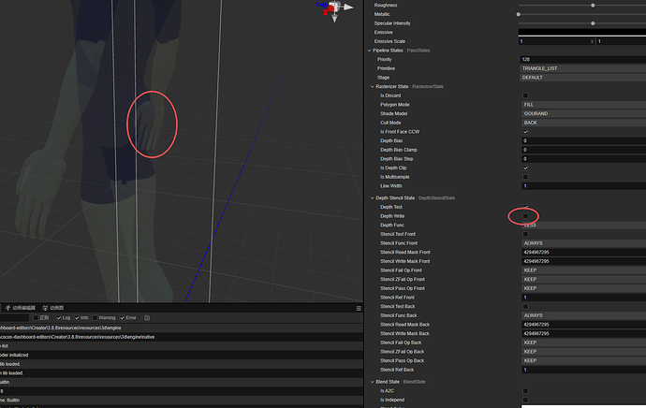This screenshot has height=408, width=646.
Task: Open the Stencil Pass Op Front dropdown
Action: [584, 288]
